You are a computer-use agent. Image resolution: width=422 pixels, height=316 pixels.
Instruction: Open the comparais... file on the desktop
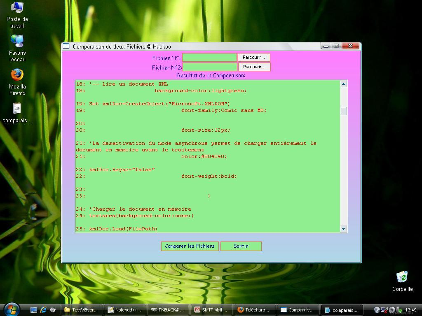(x=17, y=109)
